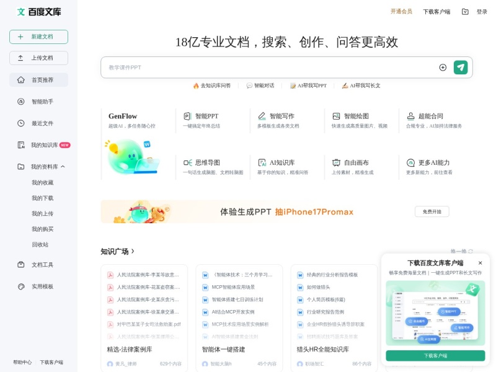Open 智能体一键搭建 collection title
This screenshot has height=372, width=496.
pyautogui.click(x=223, y=349)
